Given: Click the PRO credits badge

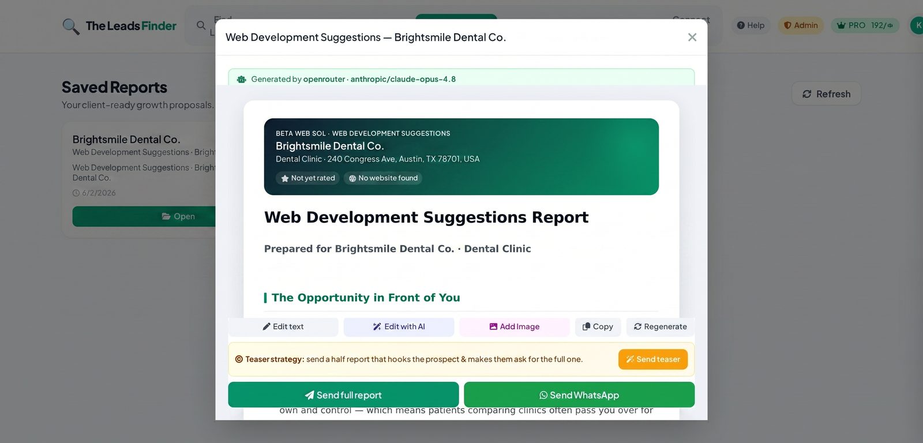Looking at the screenshot, I should (865, 25).
